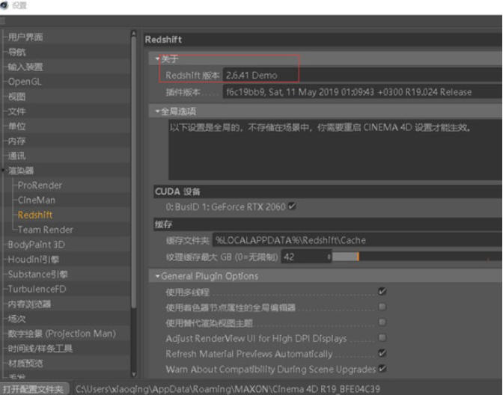The image size is (503, 395).
Task: Click the config folder path text
Action: pyautogui.click(x=228, y=389)
